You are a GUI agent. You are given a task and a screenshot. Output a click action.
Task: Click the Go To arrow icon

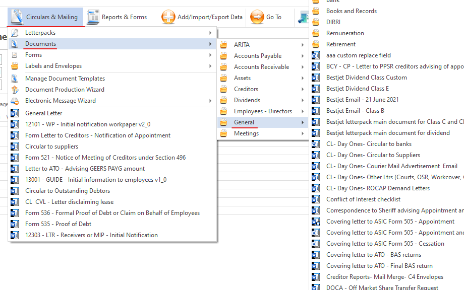[x=258, y=17]
